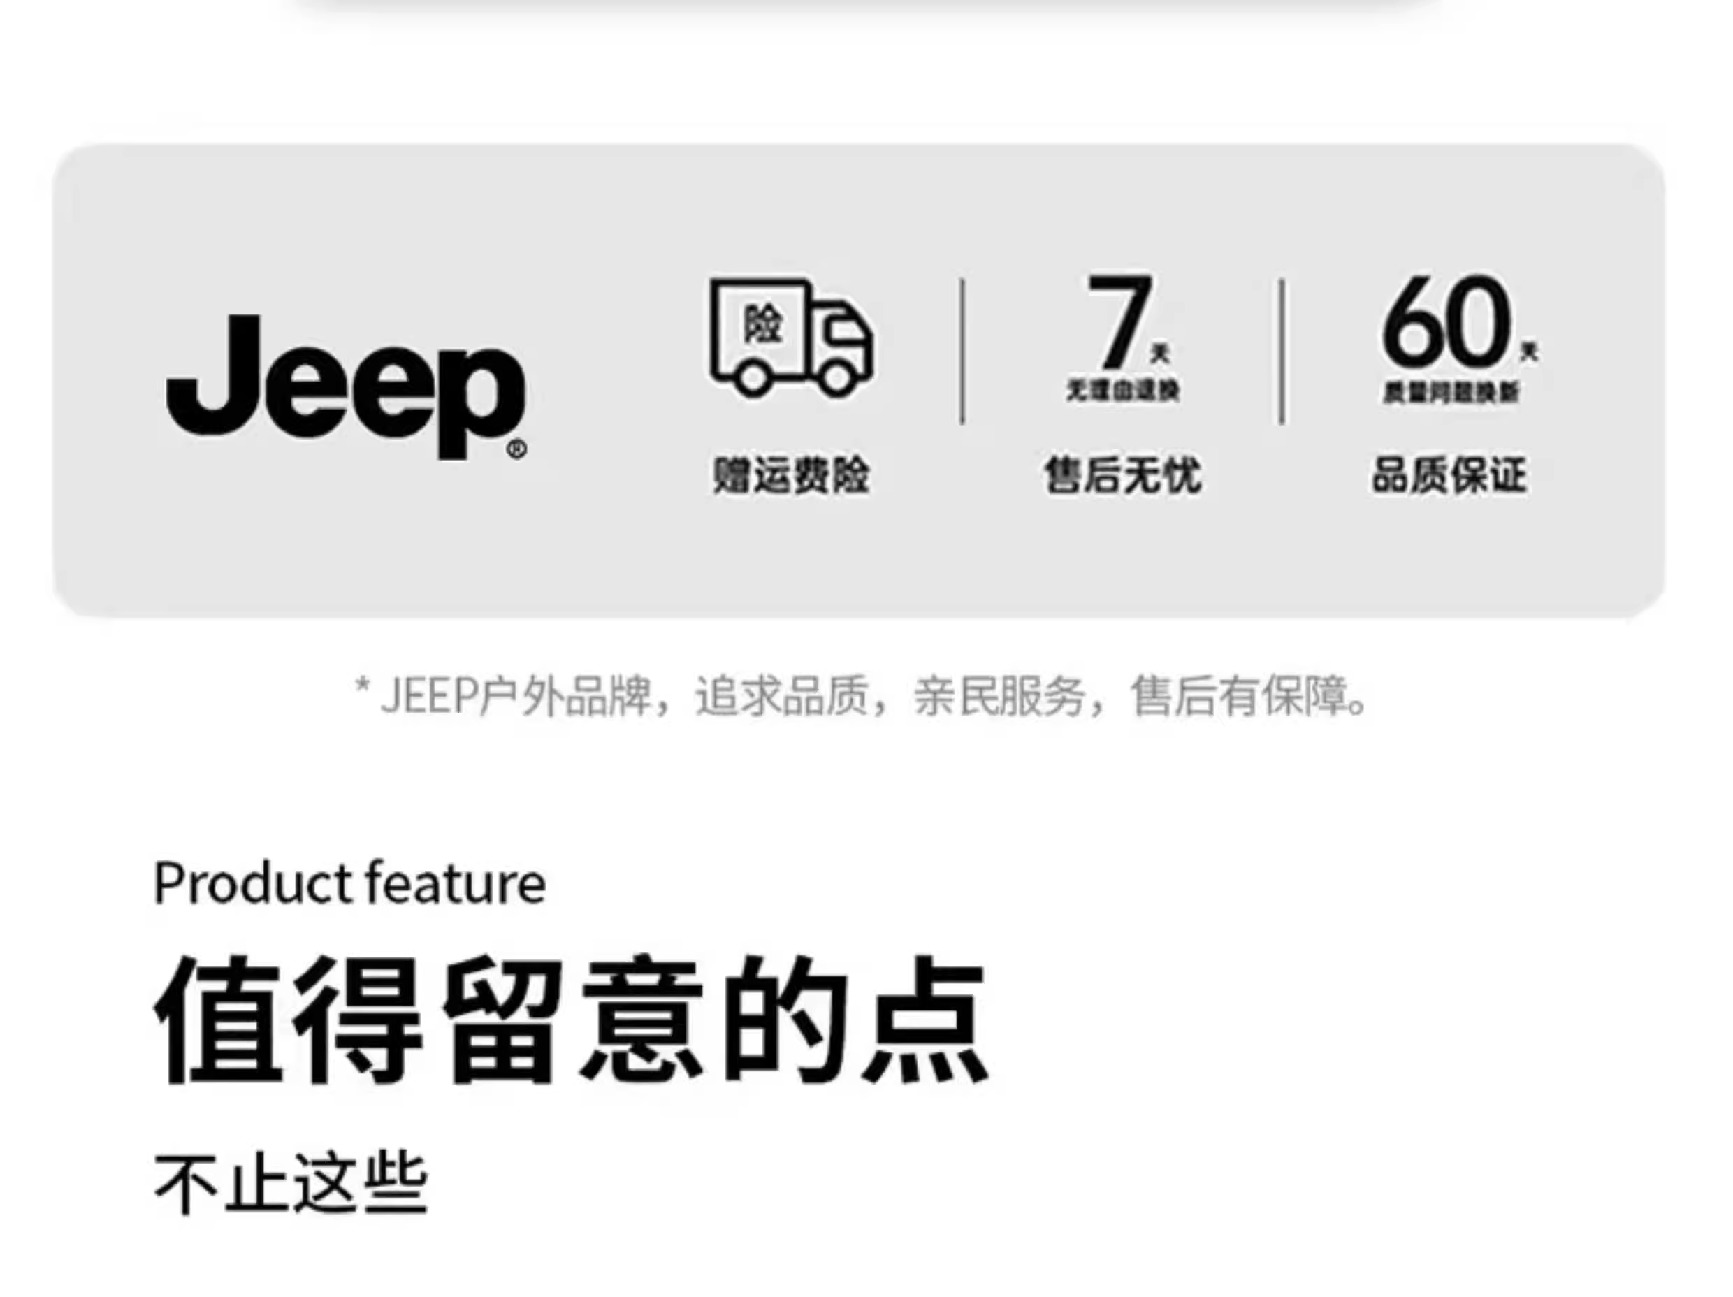The height and width of the screenshot is (1297, 1733).
Task: Click the delivery truck icon
Action: pyautogui.click(x=791, y=338)
